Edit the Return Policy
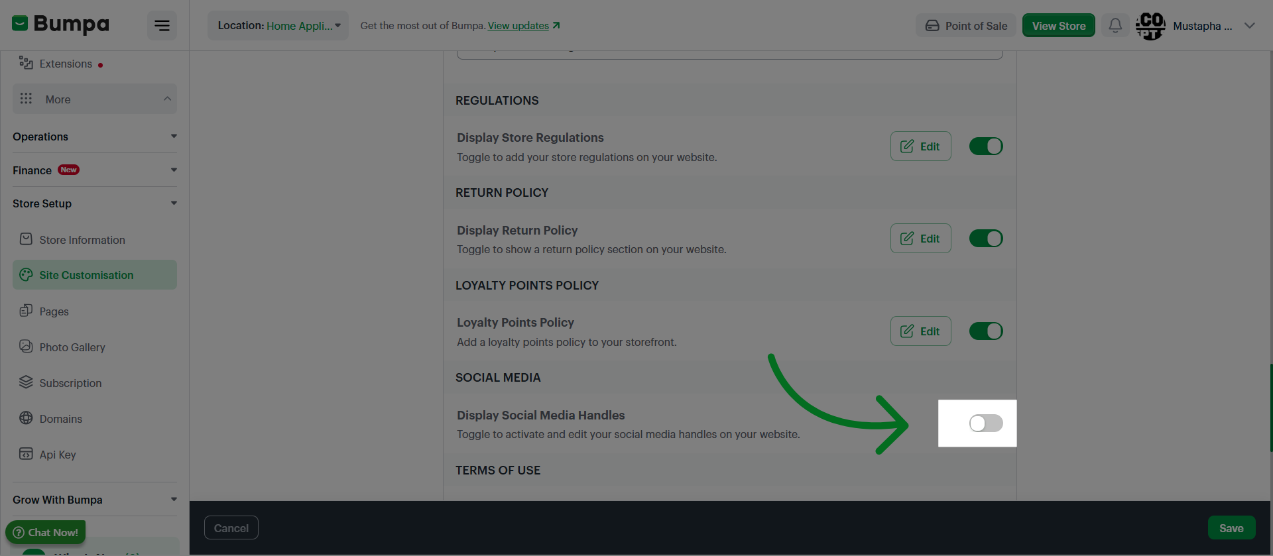Screen dimensions: 1273x556 (x=920, y=239)
